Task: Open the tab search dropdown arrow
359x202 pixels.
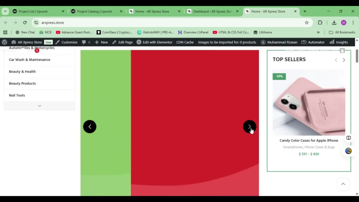Action: [x=5, y=11]
